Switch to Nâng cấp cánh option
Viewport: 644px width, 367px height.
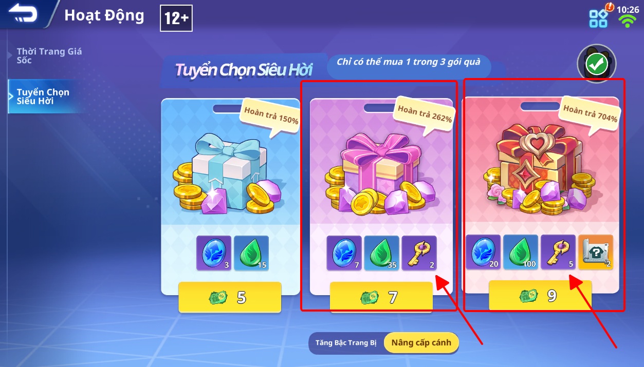coord(421,342)
